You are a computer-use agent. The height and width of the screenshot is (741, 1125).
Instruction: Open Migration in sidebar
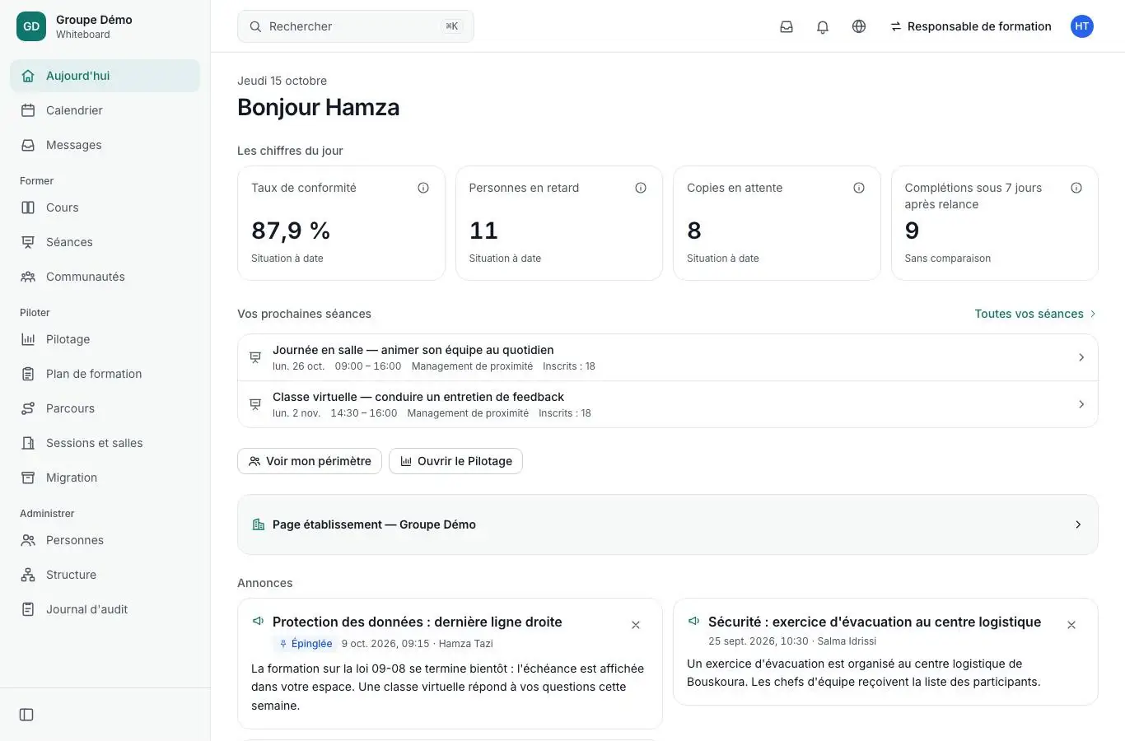click(x=105, y=478)
